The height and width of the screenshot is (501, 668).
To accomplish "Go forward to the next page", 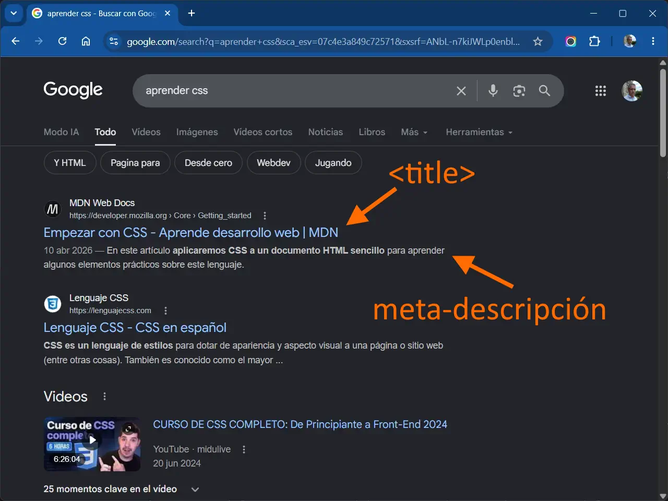I will coord(39,41).
